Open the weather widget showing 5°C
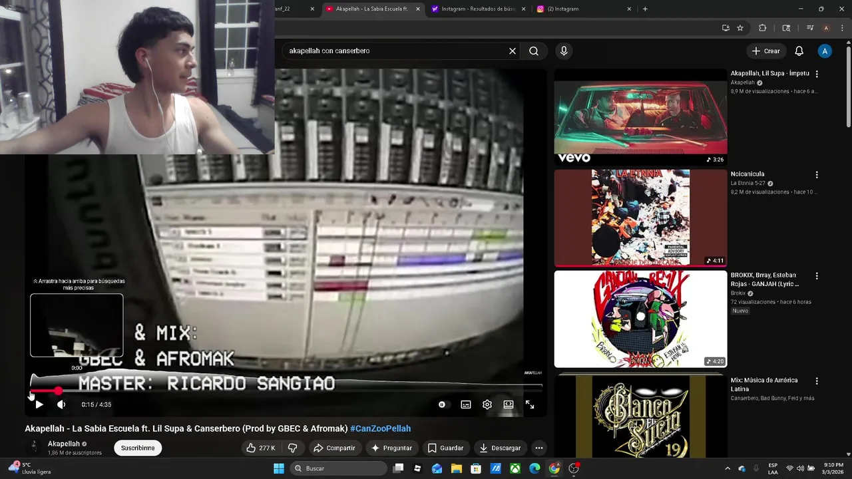The image size is (852, 479). [30, 468]
